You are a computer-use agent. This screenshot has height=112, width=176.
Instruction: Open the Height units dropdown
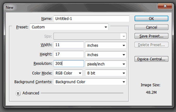106,55
